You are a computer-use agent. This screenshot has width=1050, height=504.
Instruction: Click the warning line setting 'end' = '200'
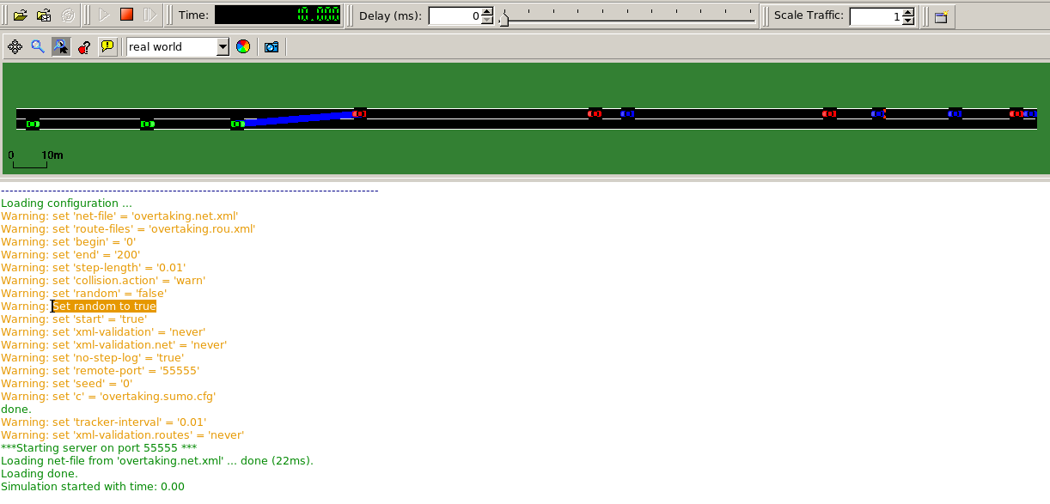[70, 255]
